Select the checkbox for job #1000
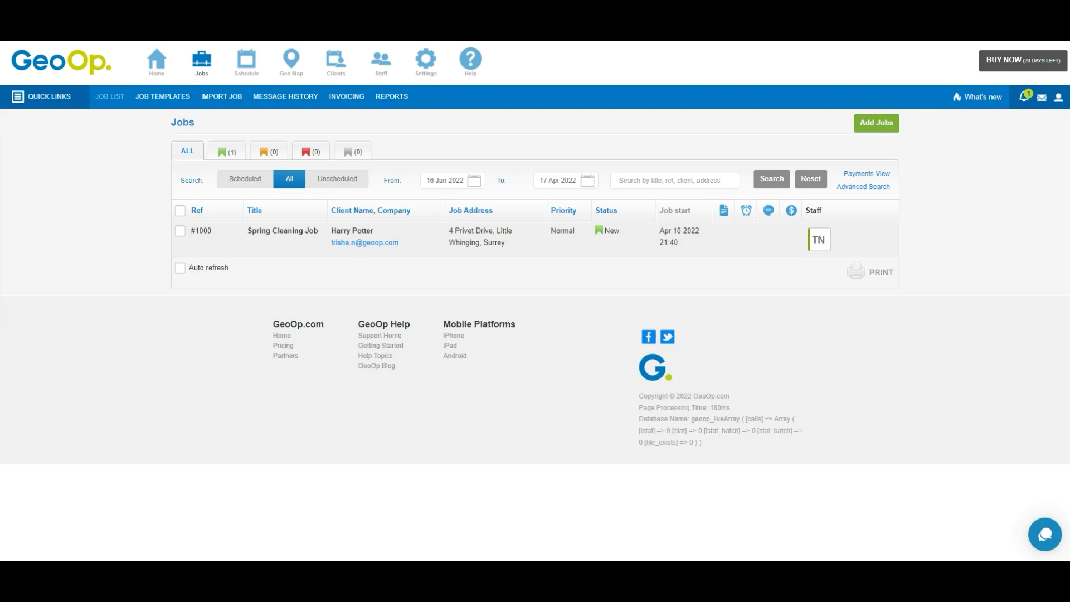The width and height of the screenshot is (1070, 602). pyautogui.click(x=179, y=231)
